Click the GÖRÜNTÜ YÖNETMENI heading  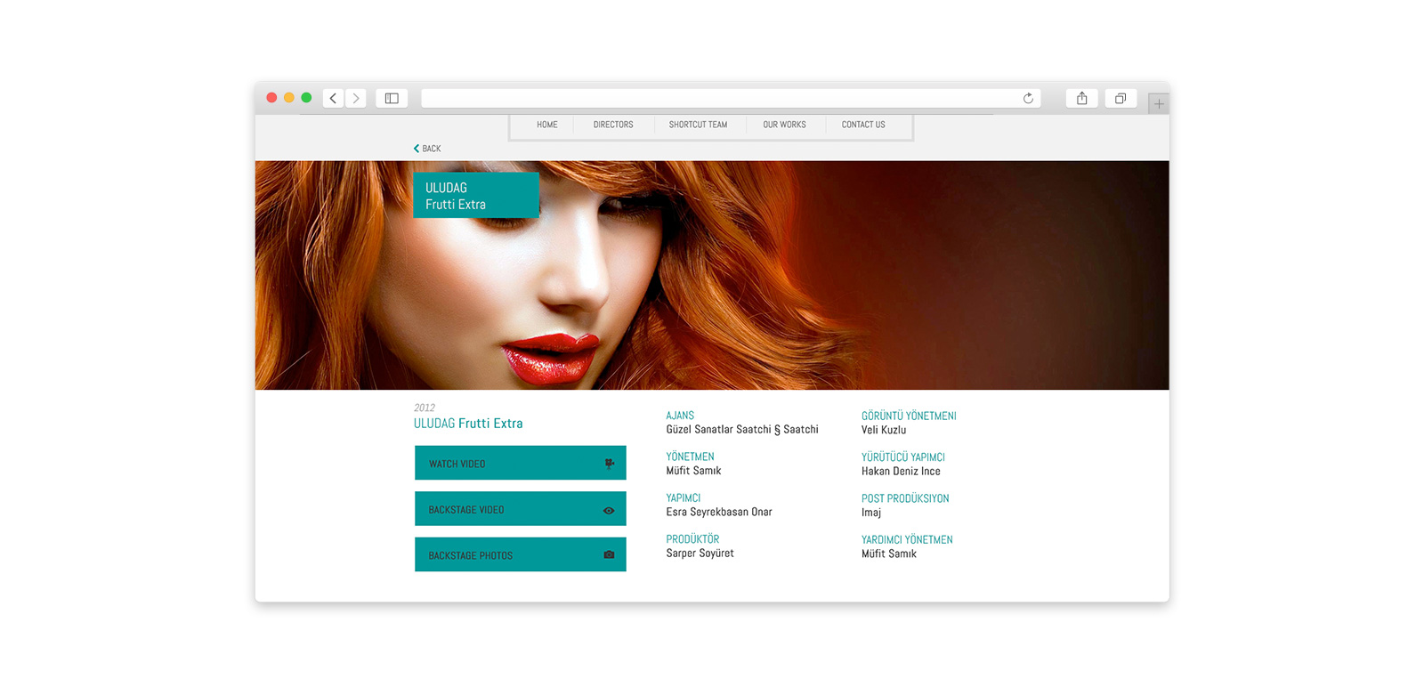tap(909, 416)
